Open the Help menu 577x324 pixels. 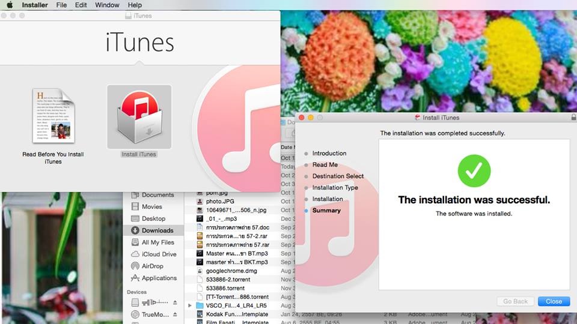click(x=135, y=5)
